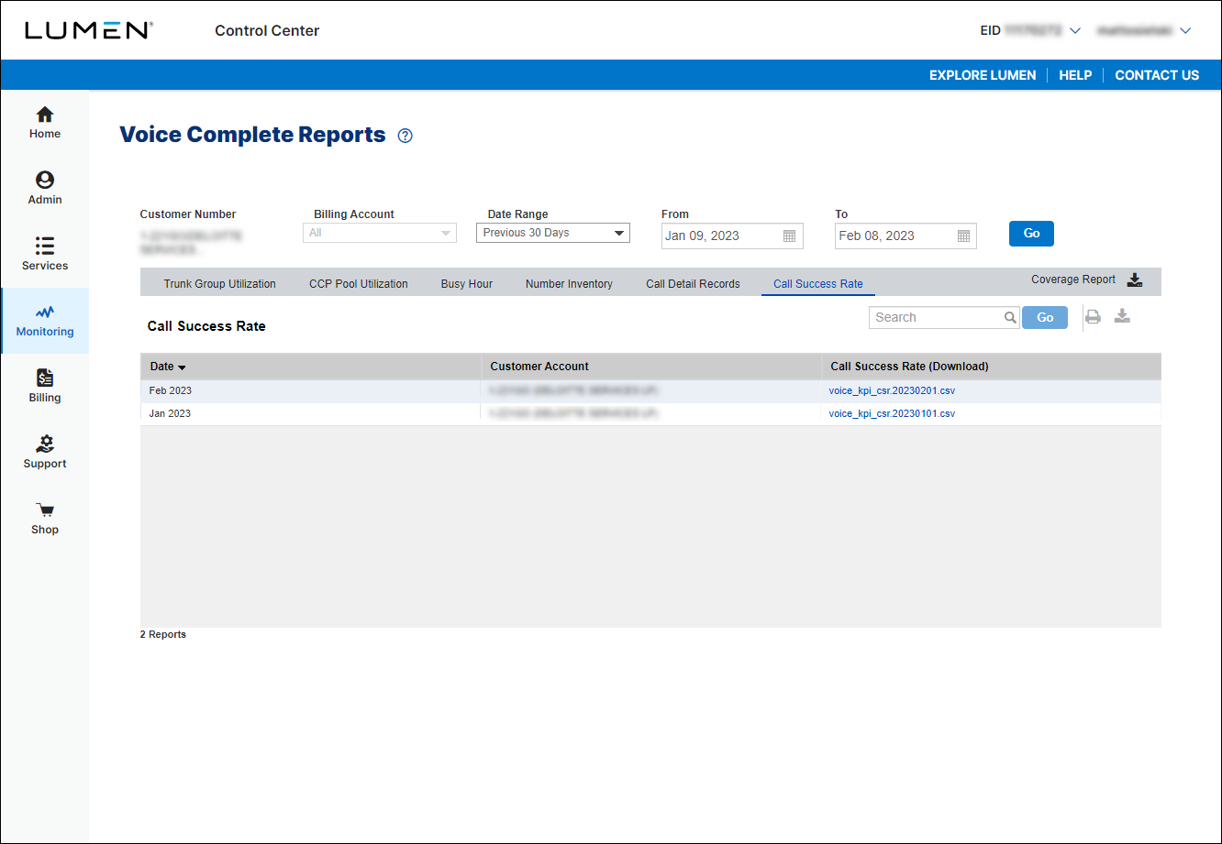This screenshot has height=844, width=1222.
Task: Switch to Trunk Group Utilization tab
Action: coord(220,284)
